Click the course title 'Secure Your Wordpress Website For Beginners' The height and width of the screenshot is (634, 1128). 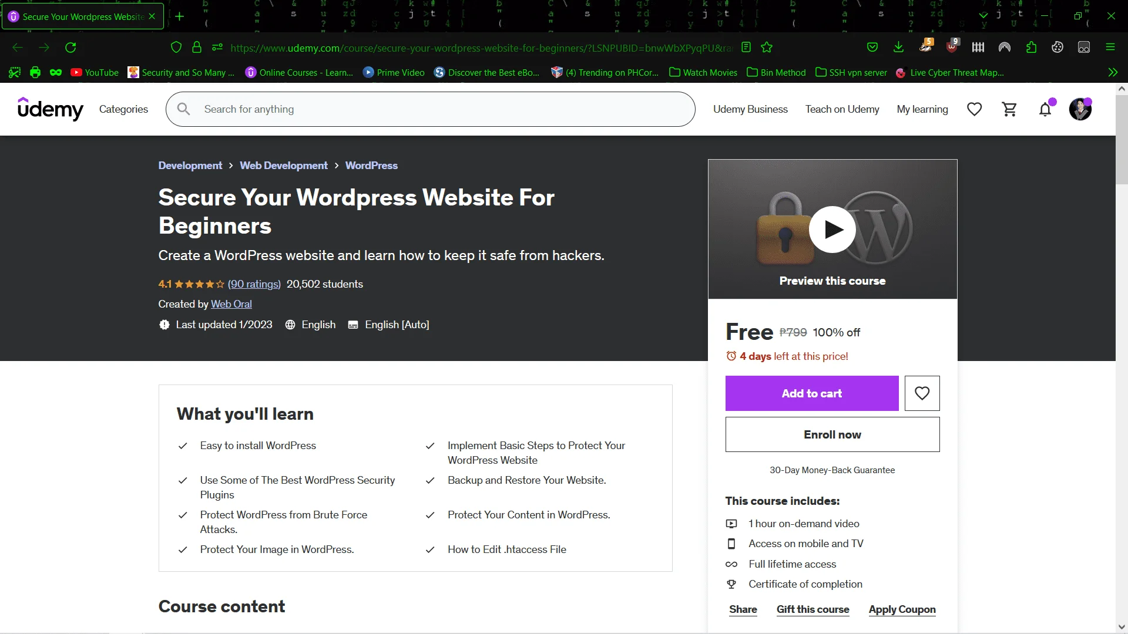356,211
